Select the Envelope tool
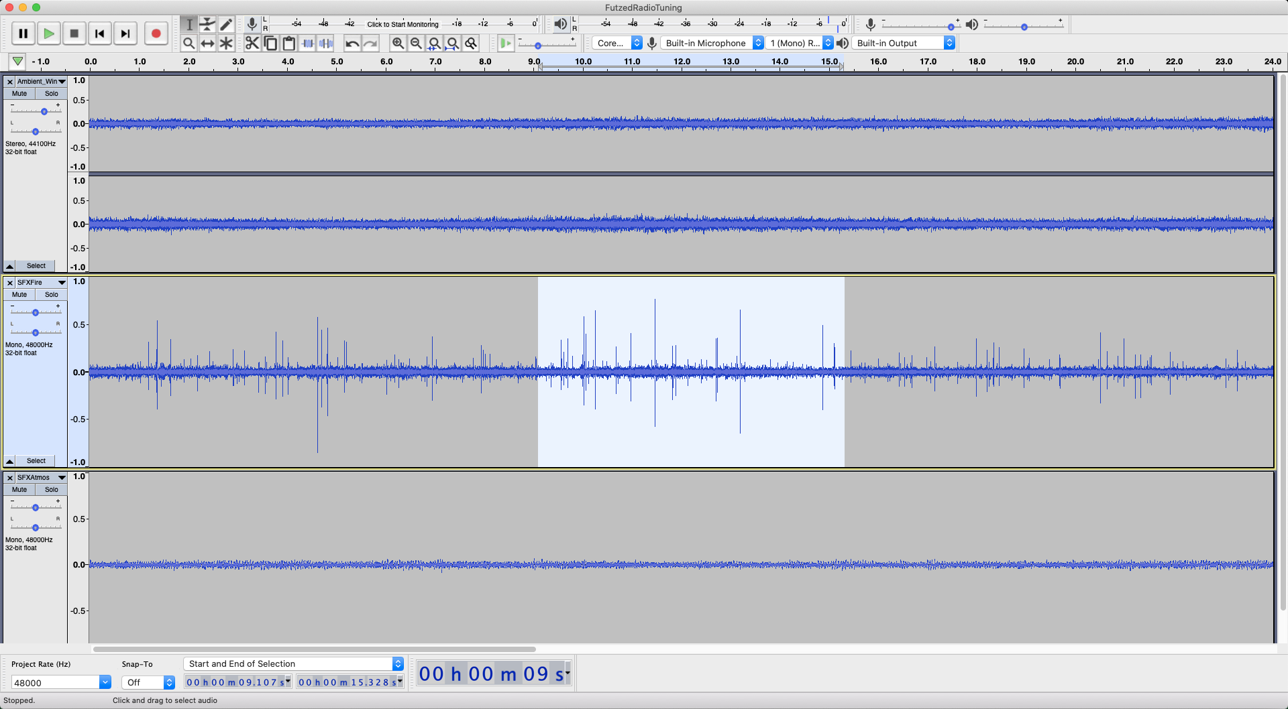Screen dimensions: 1288x709 207,25
